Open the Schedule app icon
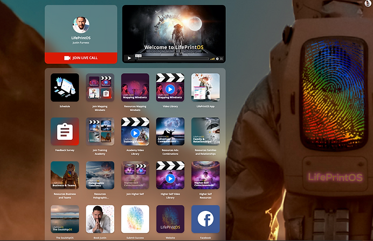The height and width of the screenshot is (241, 373). (x=65, y=87)
